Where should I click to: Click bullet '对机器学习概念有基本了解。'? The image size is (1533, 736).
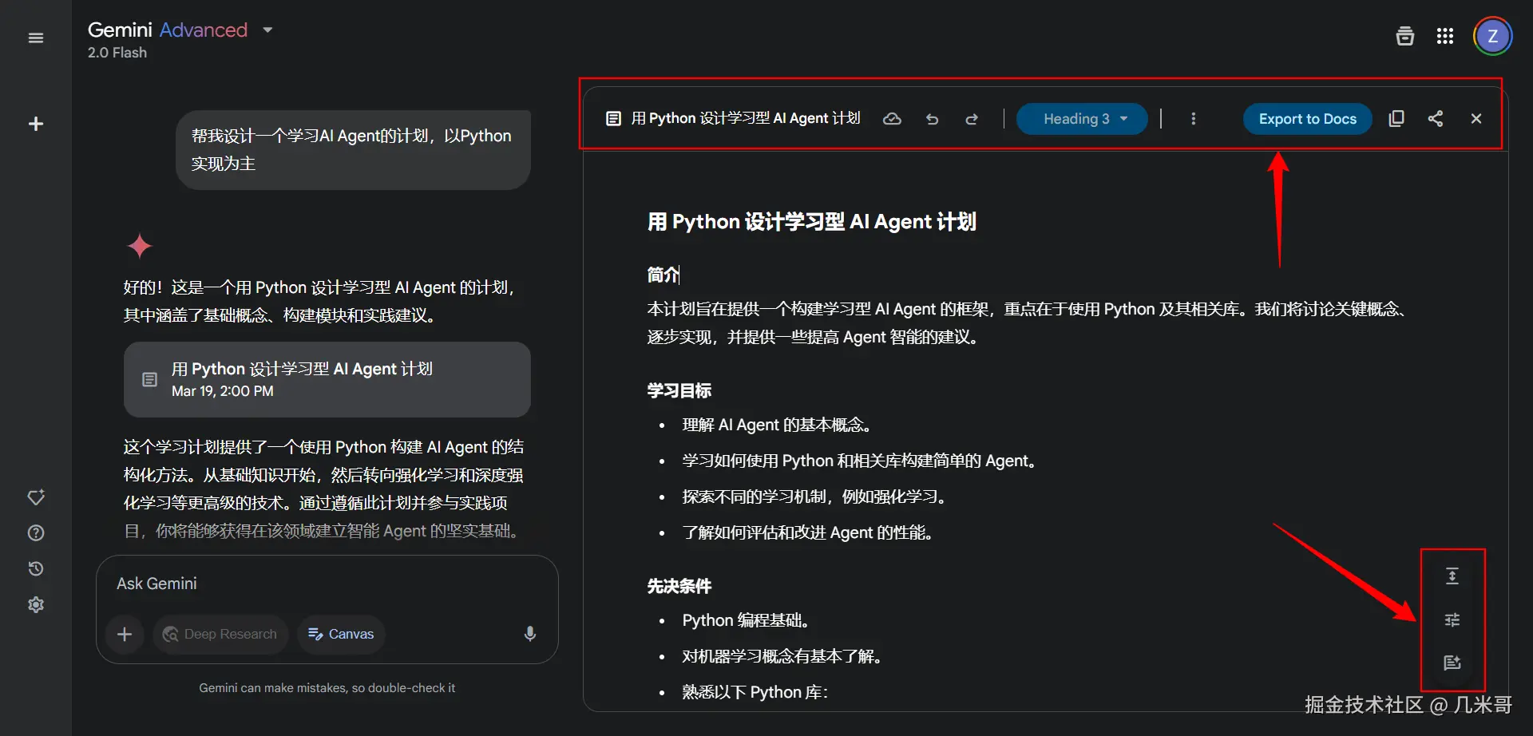pos(782,656)
